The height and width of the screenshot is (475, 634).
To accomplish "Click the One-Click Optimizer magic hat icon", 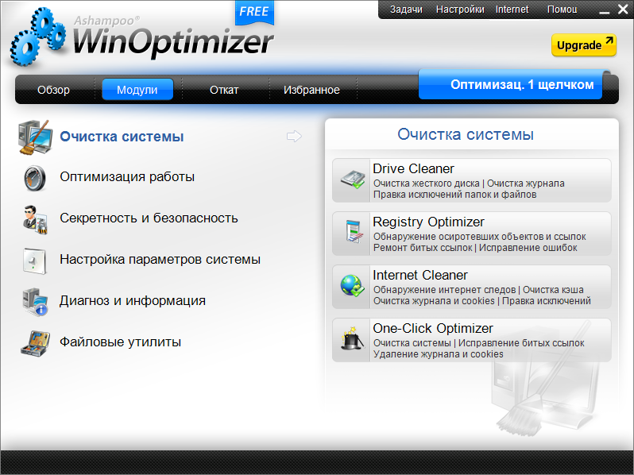I will click(352, 338).
